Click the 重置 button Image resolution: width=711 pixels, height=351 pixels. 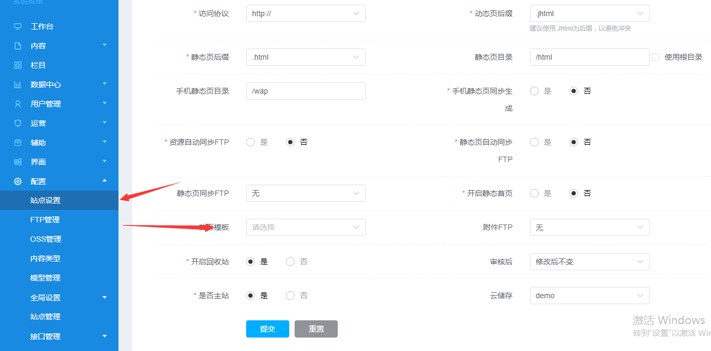pyautogui.click(x=316, y=329)
